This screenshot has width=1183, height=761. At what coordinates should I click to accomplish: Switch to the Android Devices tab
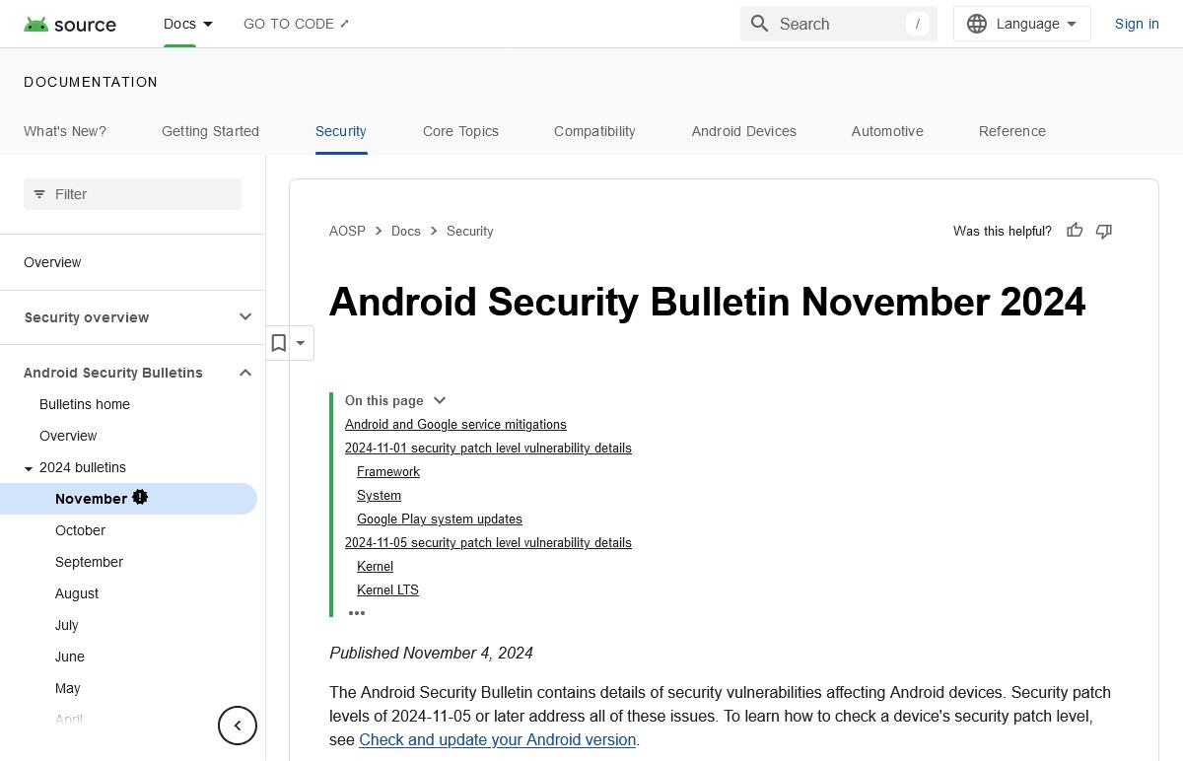click(743, 131)
